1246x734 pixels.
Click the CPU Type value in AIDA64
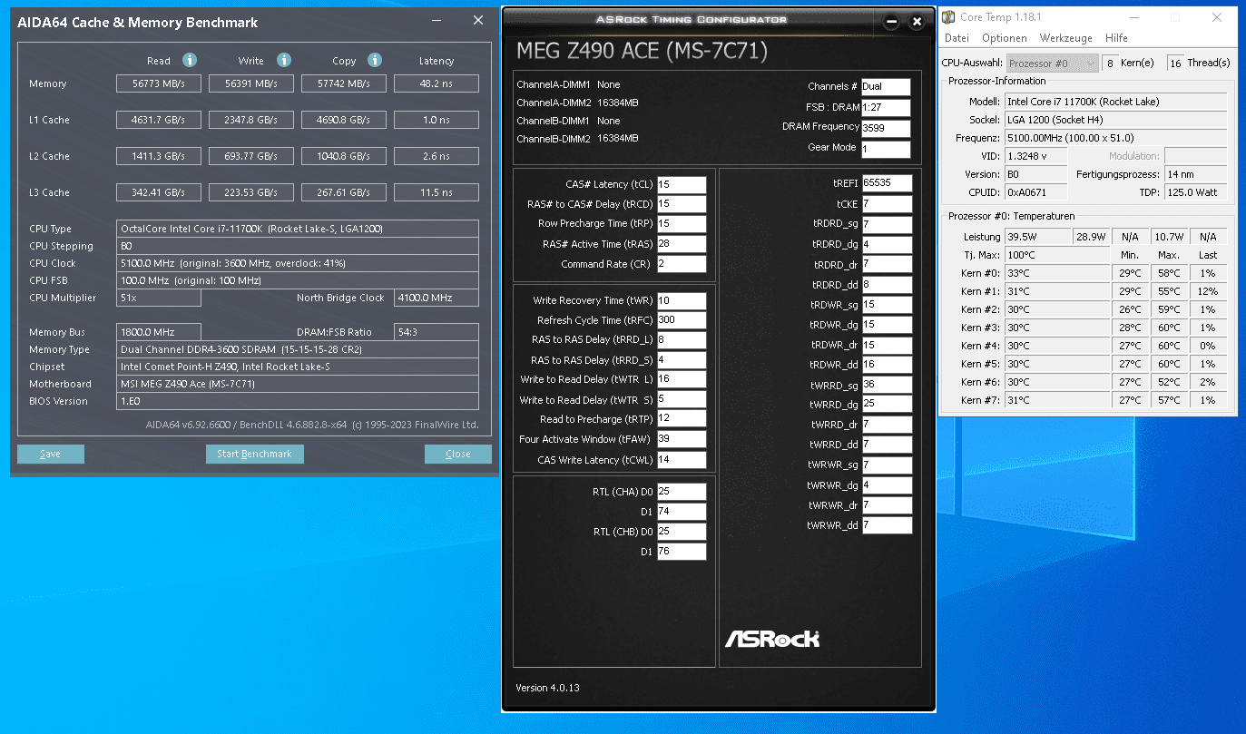point(298,229)
